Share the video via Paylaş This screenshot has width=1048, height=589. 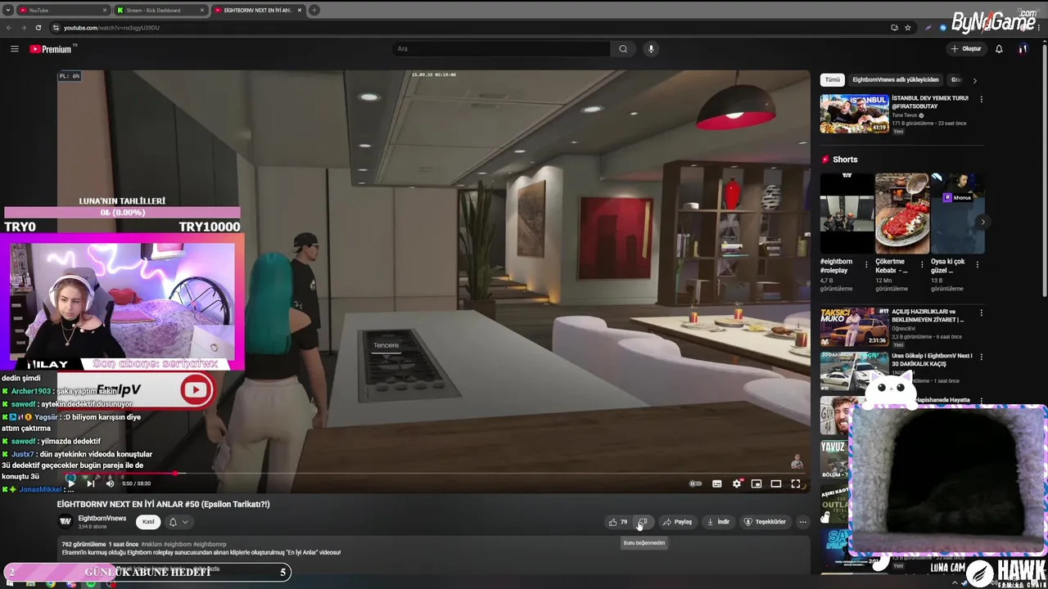coord(677,522)
